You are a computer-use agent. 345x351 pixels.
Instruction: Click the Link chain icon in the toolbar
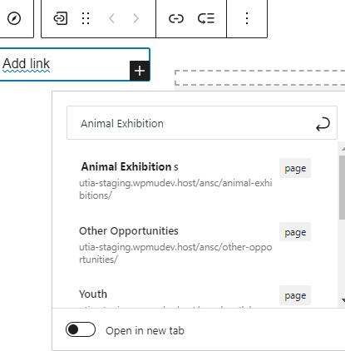click(176, 18)
